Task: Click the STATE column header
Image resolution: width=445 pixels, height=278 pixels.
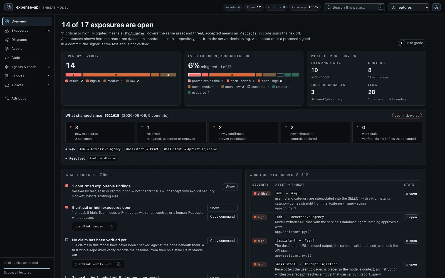Action: (409, 185)
